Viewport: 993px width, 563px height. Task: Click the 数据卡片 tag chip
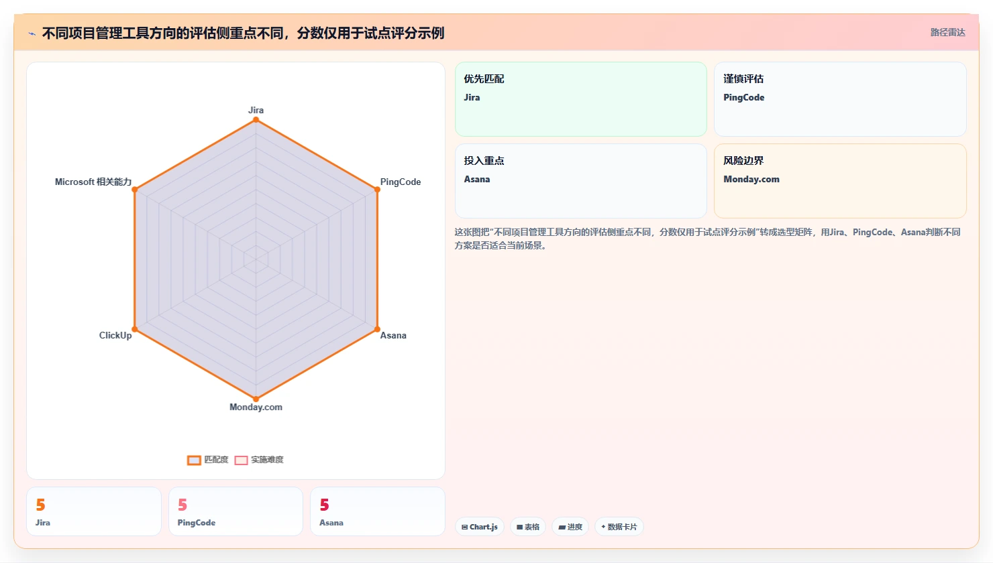pyautogui.click(x=619, y=527)
